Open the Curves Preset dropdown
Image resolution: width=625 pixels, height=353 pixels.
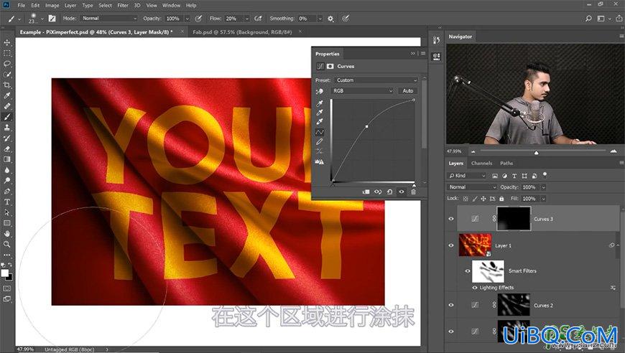(x=376, y=80)
